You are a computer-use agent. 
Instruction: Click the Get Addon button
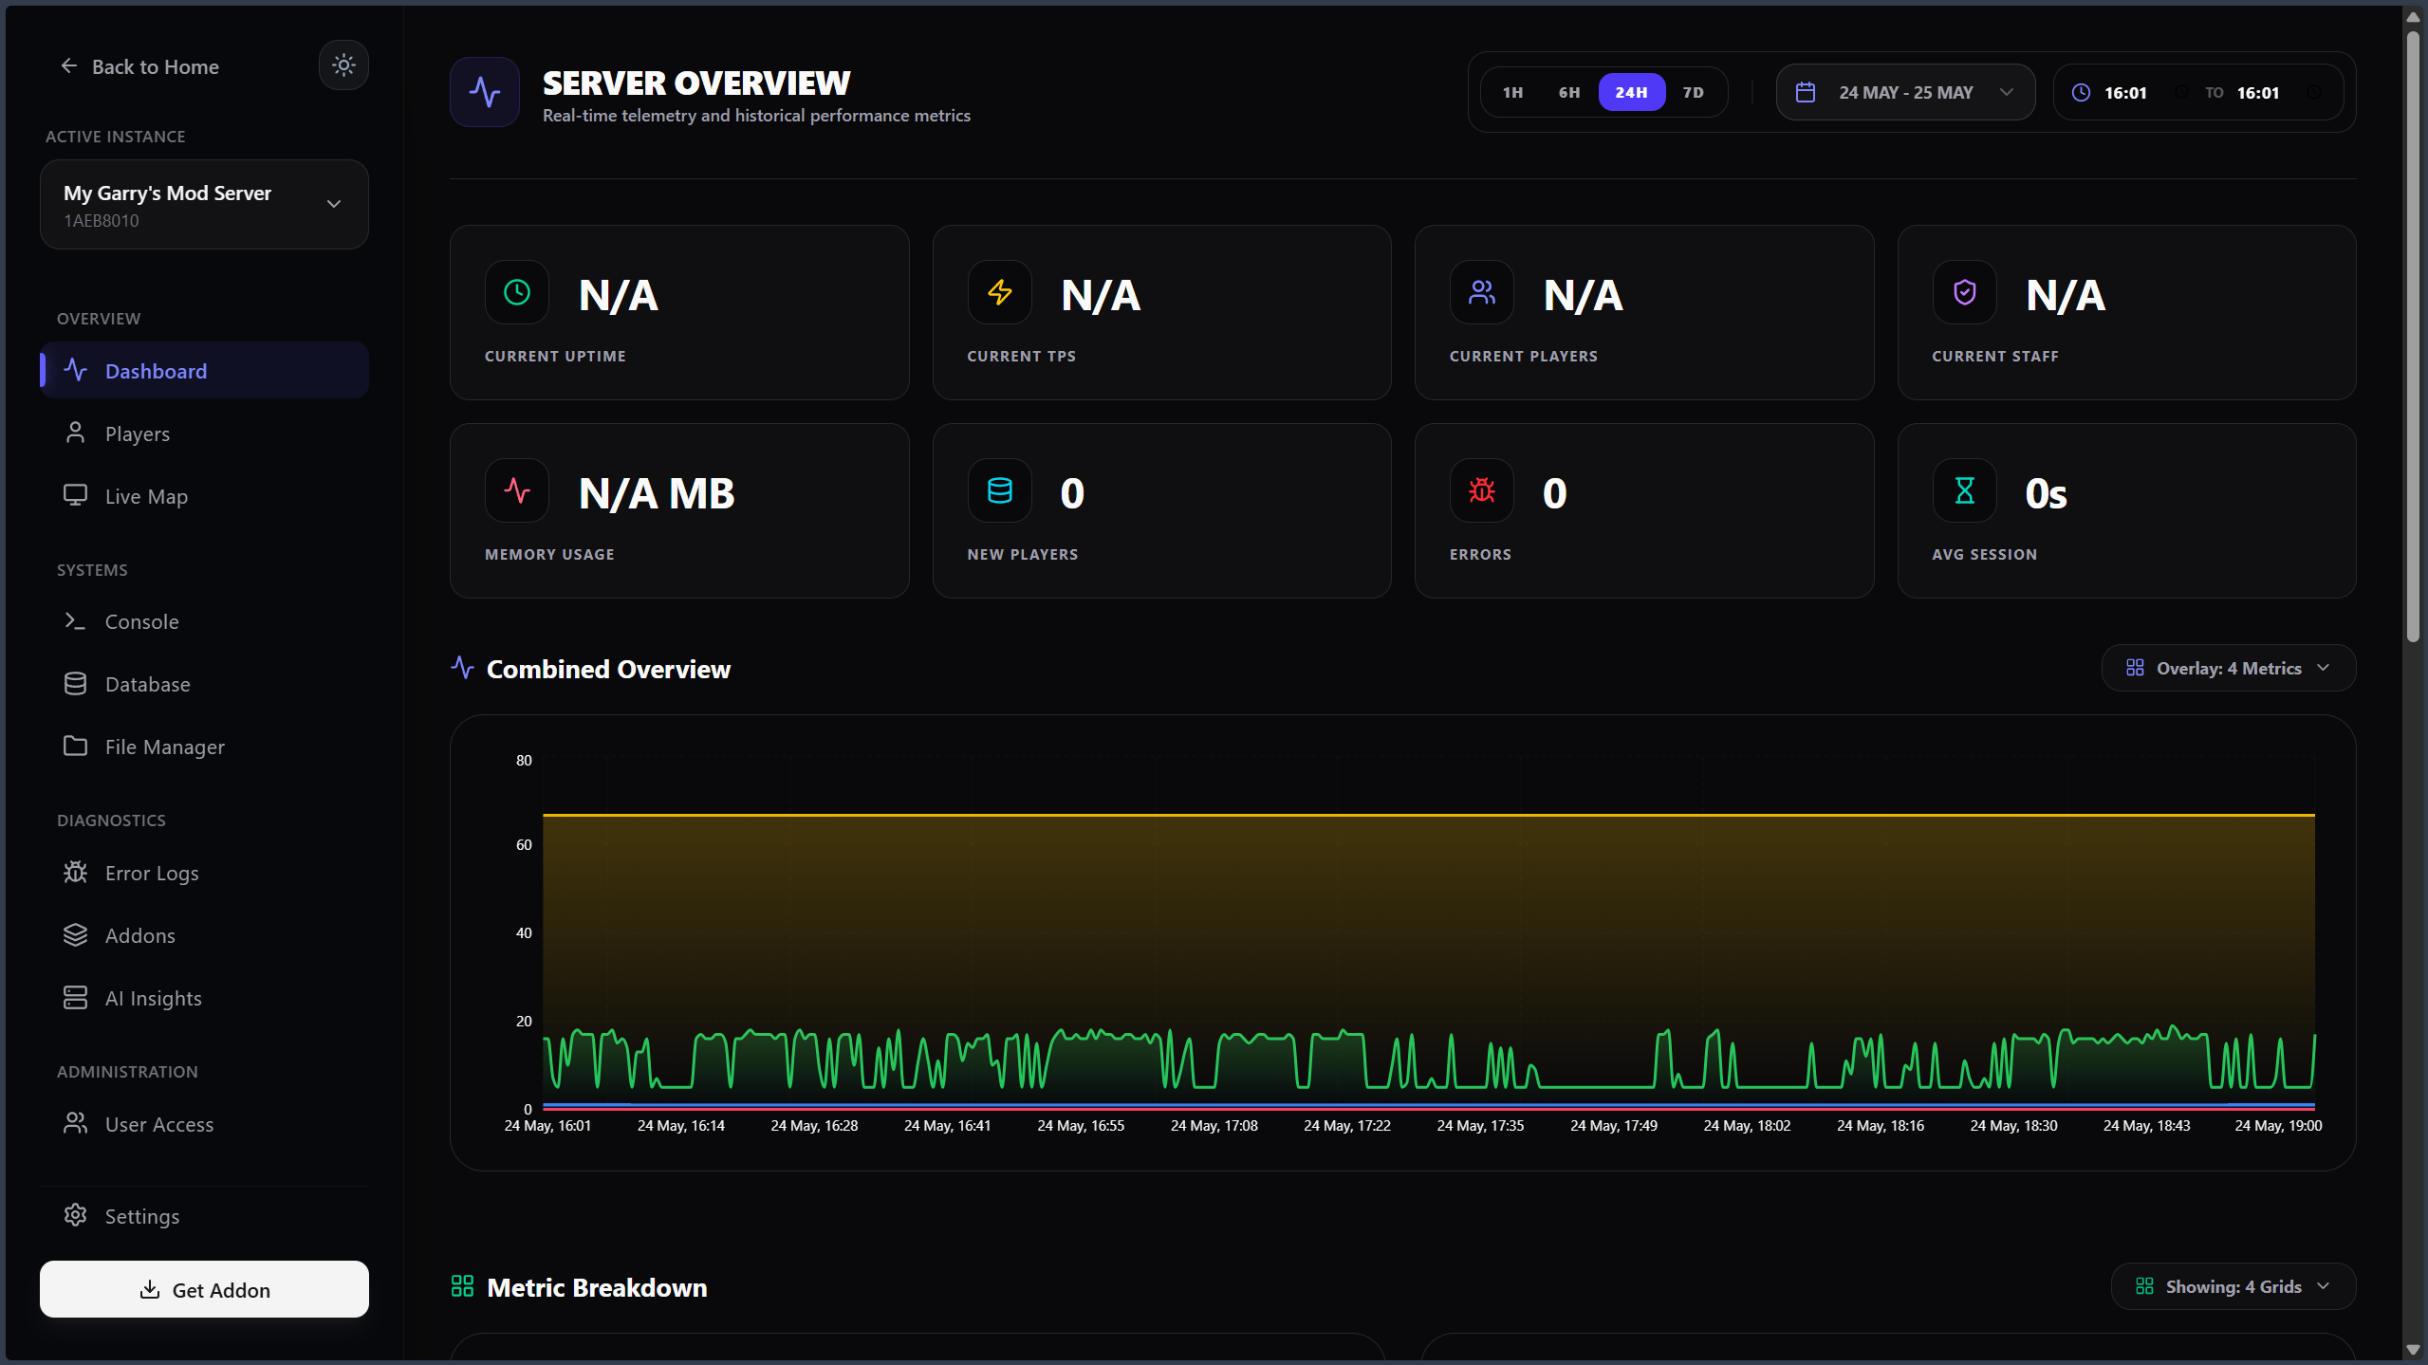coord(204,1289)
